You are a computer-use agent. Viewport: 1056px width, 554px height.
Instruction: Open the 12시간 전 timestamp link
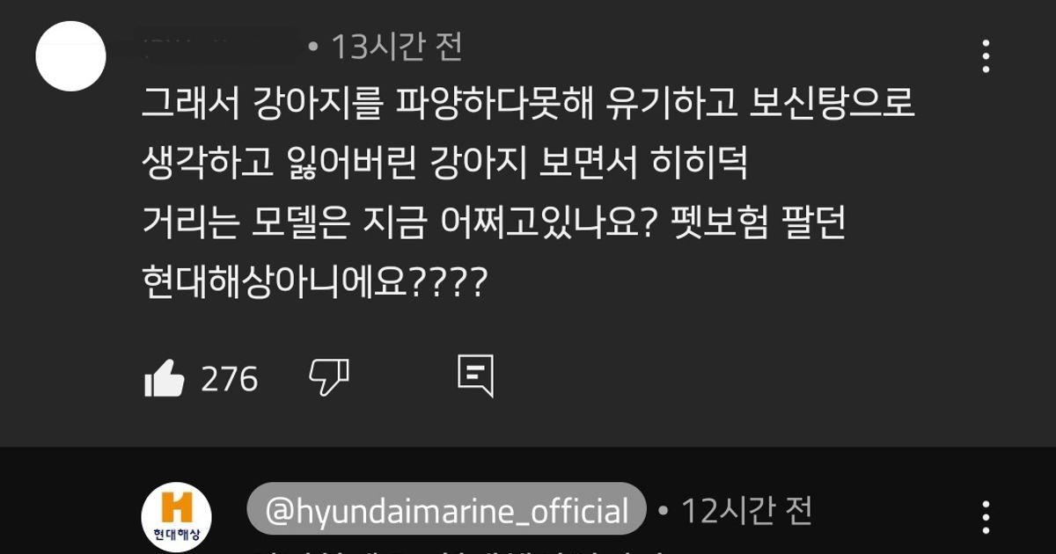coord(746,510)
